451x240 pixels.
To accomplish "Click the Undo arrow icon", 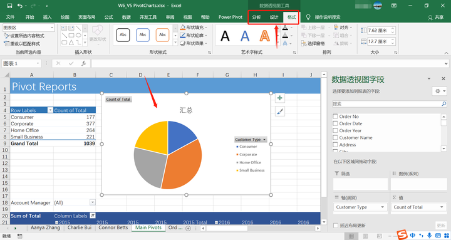I will (x=20, y=6).
